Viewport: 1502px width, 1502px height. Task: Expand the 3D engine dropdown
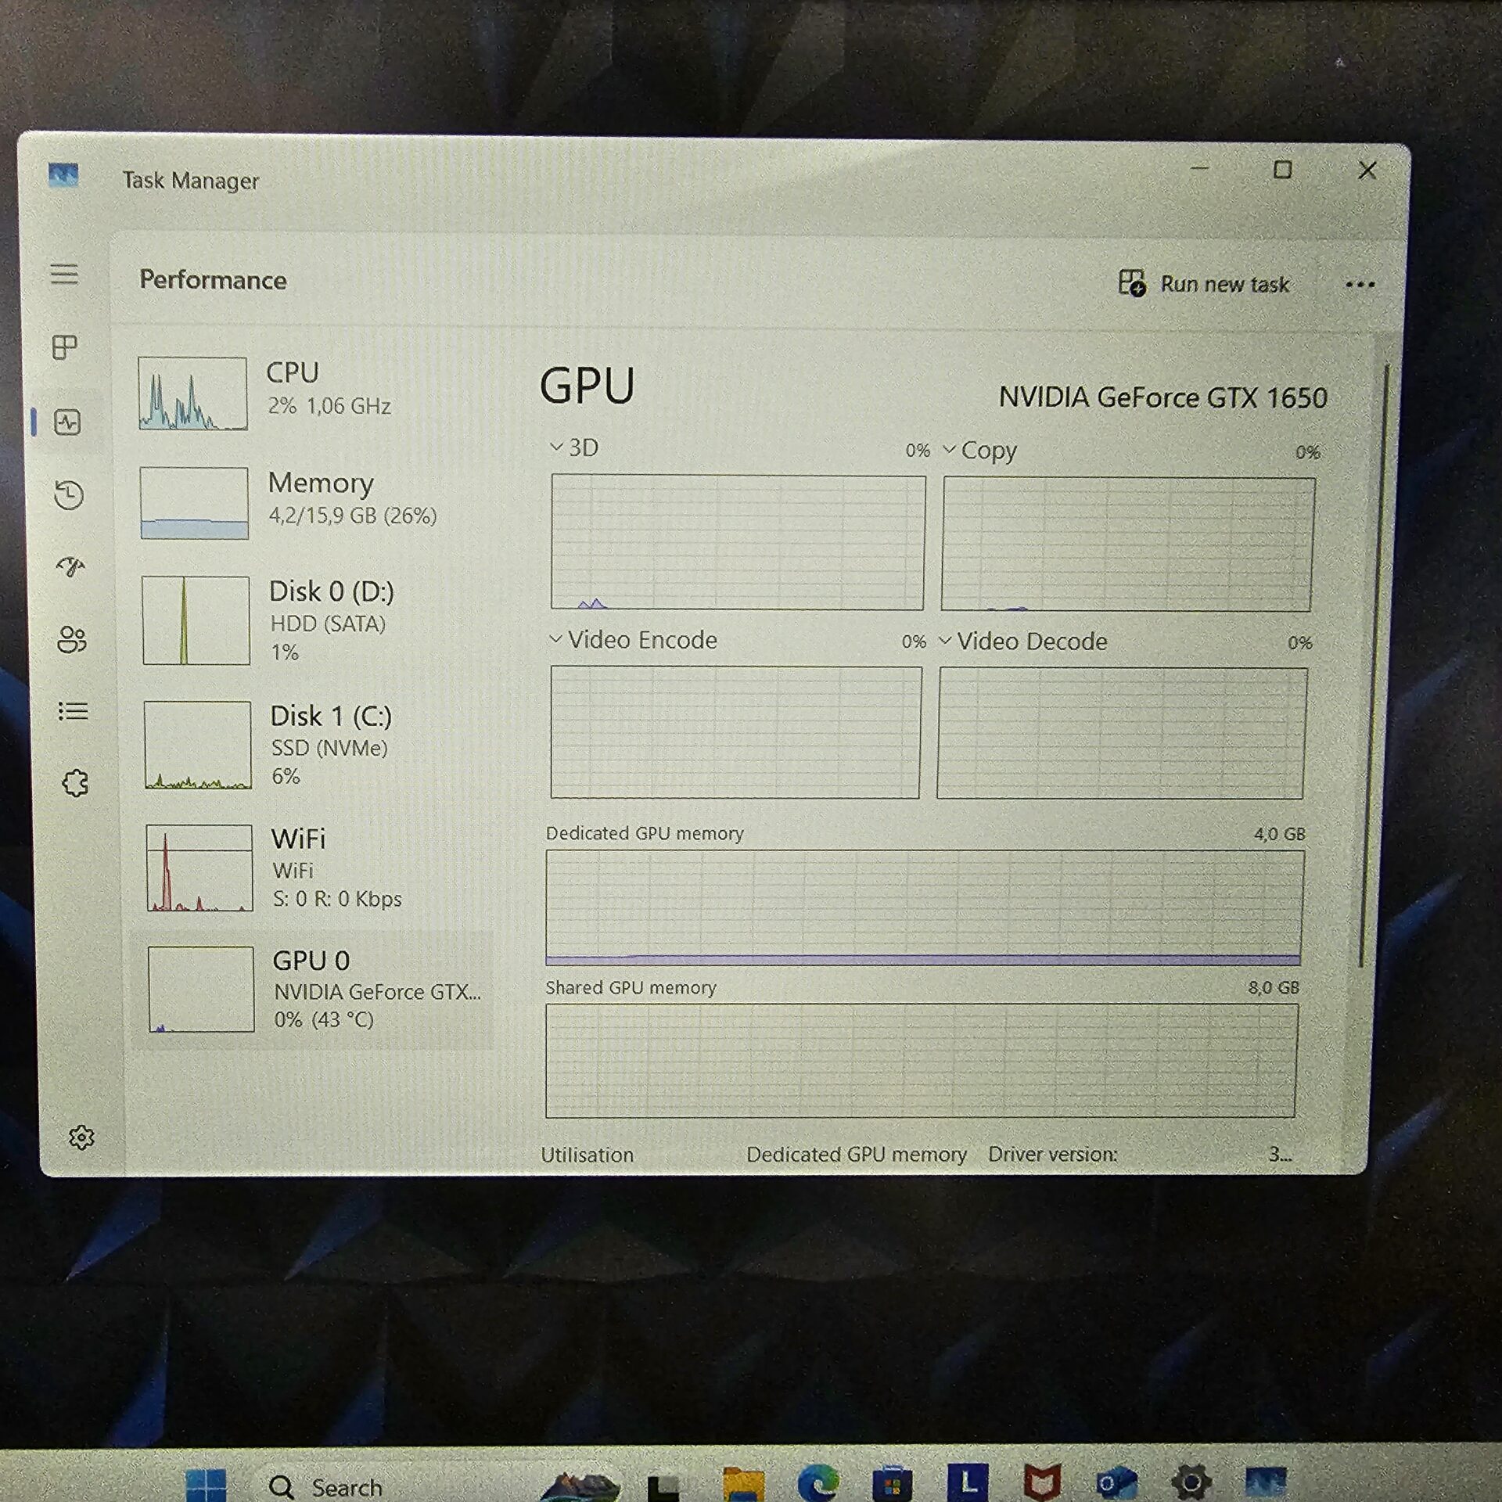(x=556, y=447)
